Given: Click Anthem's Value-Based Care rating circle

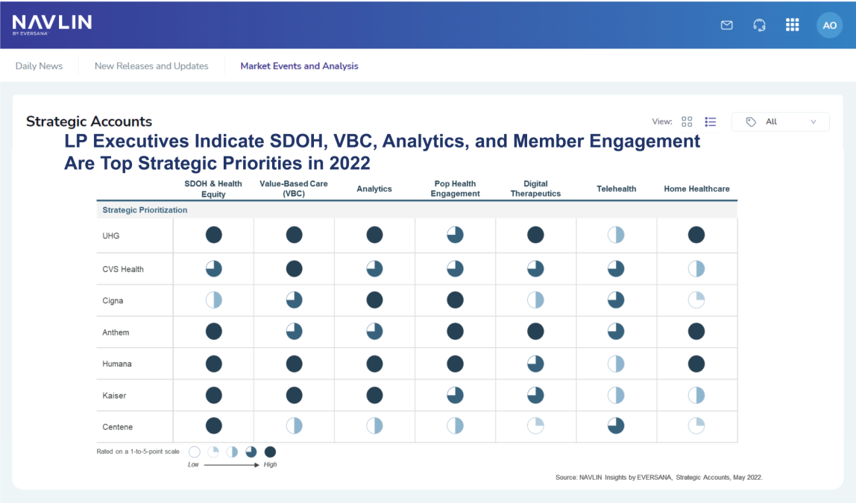Looking at the screenshot, I should coord(294,331).
